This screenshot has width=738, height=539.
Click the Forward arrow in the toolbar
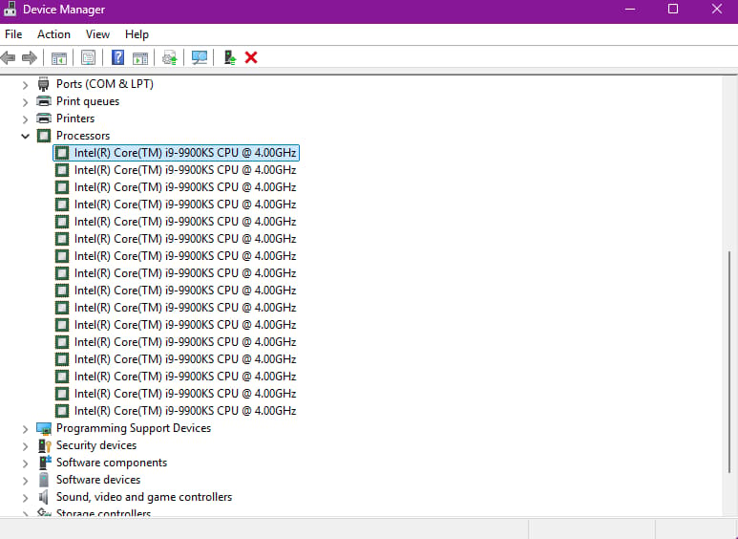[30, 58]
